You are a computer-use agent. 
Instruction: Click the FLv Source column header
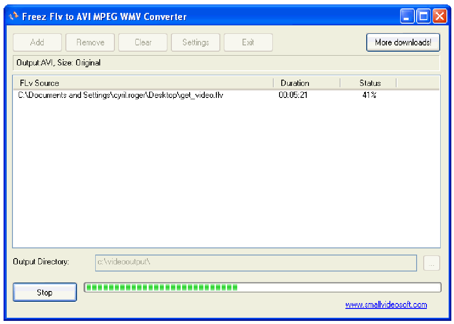click(143, 83)
